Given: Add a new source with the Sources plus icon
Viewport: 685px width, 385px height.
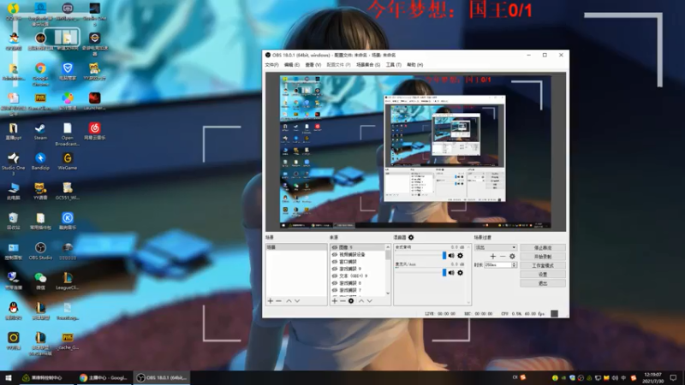Looking at the screenshot, I should pyautogui.click(x=335, y=301).
